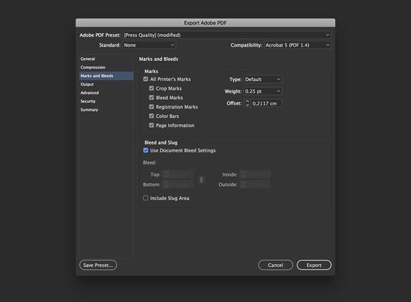Select the Marks and Bleeds category
Image resolution: width=411 pixels, height=302 pixels.
(107, 76)
